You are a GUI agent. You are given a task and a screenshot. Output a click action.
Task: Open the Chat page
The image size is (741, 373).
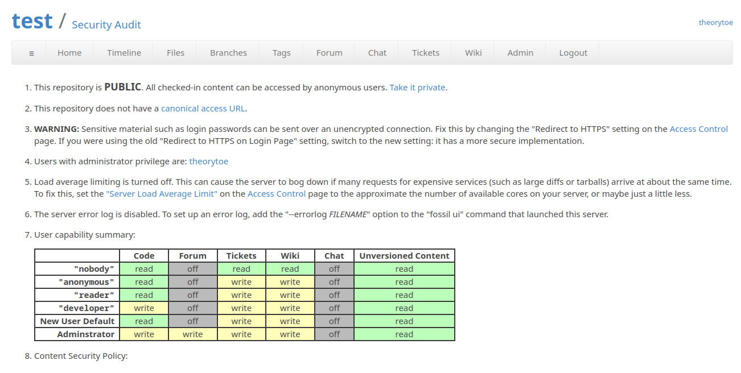pos(377,52)
